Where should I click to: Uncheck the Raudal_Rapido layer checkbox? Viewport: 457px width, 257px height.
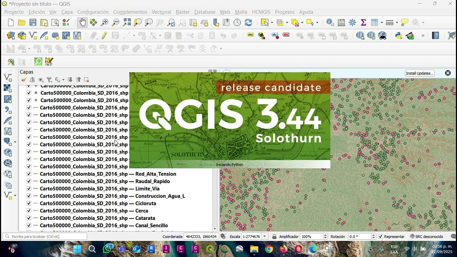point(29,181)
